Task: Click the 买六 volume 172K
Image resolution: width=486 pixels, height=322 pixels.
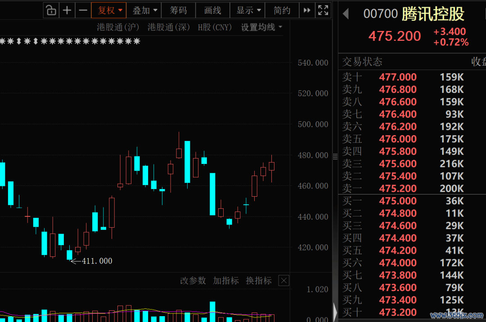Action: point(452,263)
